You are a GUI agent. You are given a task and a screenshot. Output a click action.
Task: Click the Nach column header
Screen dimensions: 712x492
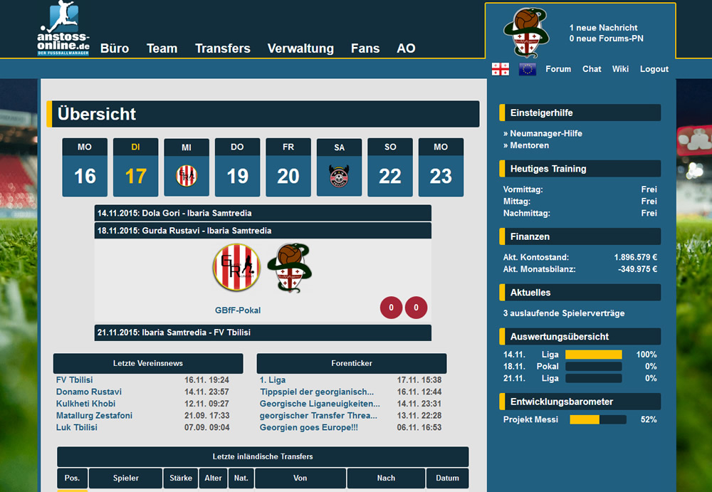point(386,478)
